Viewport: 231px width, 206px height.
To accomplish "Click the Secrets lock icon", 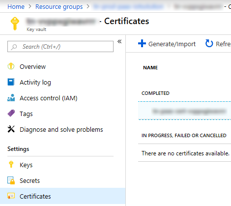I will (11, 180).
